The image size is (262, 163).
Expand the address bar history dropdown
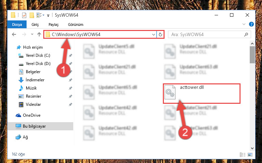154,34
